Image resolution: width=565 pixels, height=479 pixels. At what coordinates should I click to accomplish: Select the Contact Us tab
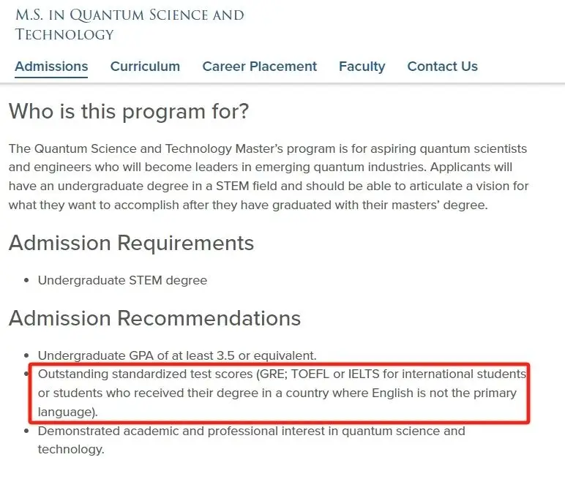pos(442,67)
